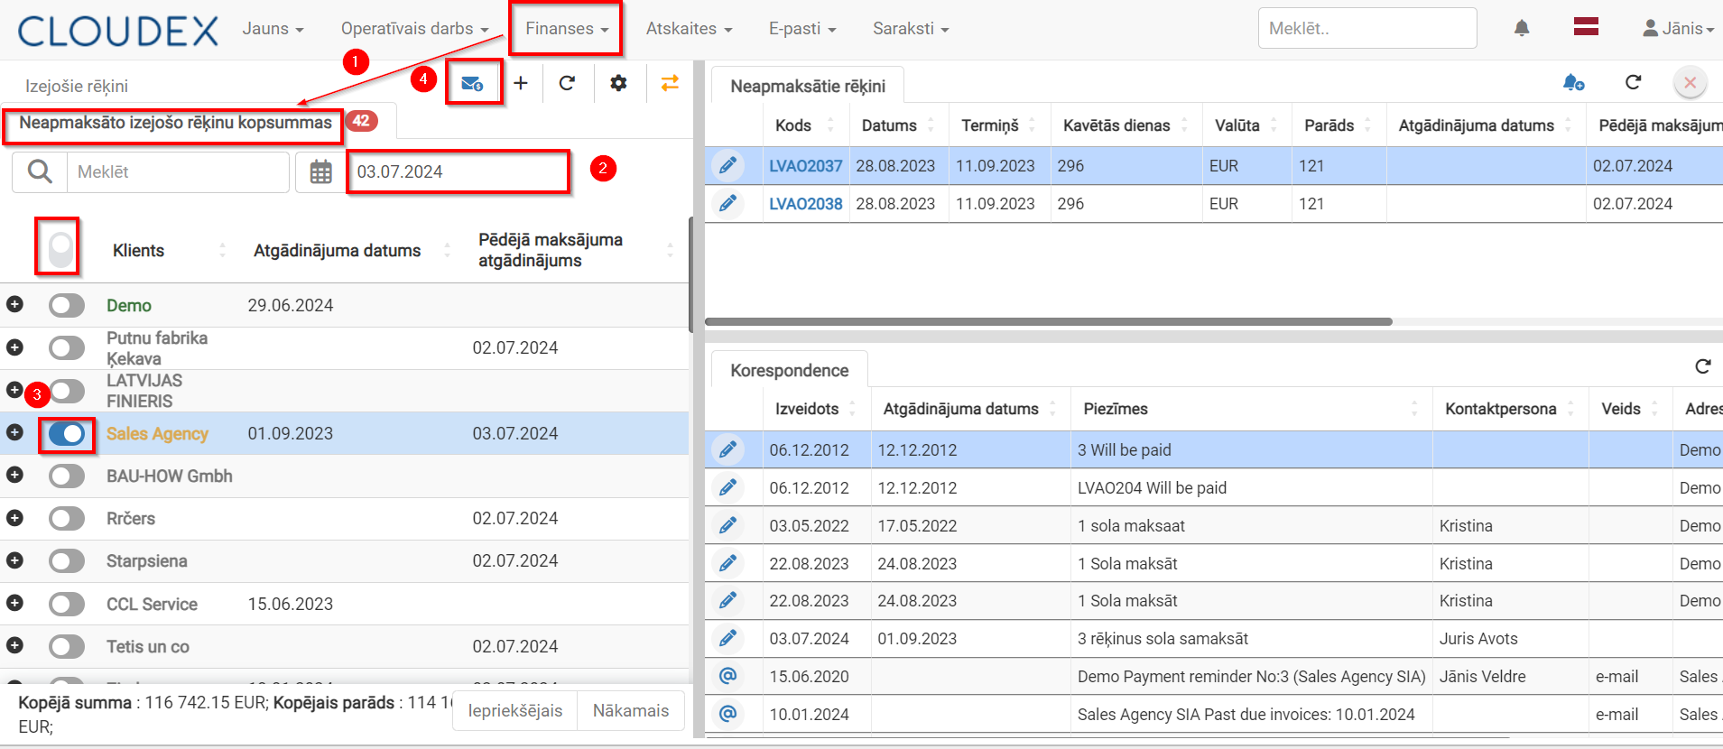Open the Atskaites dropdown menu

[689, 29]
